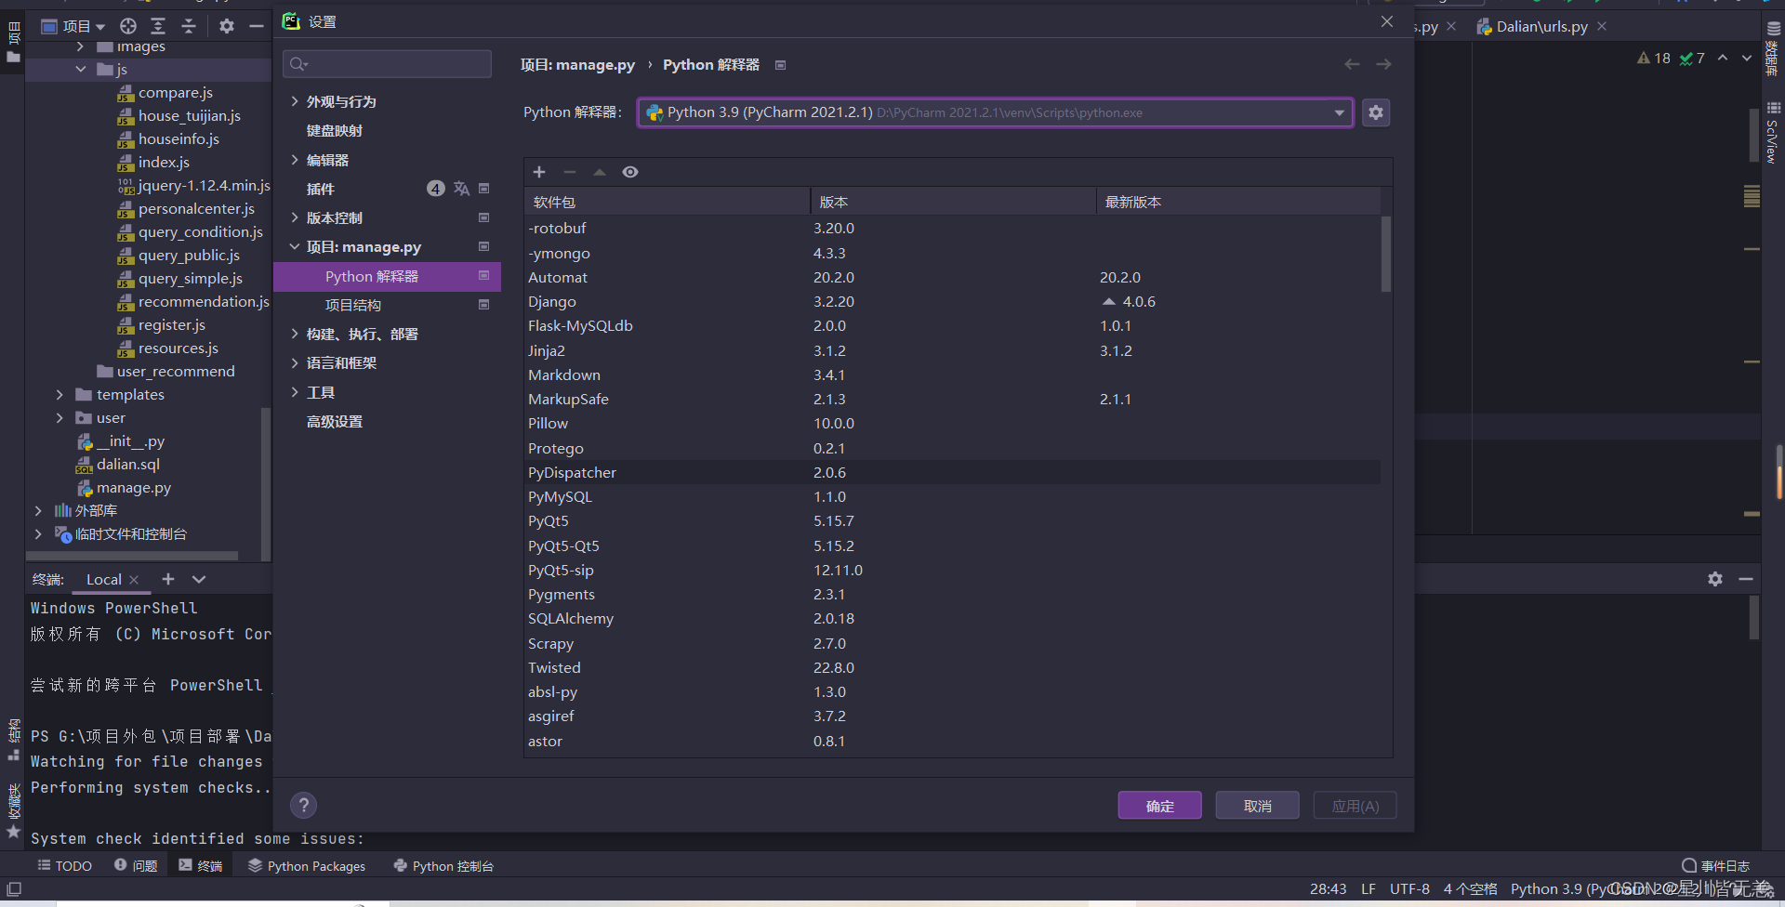
Task: Click the 最新版本 column header
Action: click(x=1238, y=202)
